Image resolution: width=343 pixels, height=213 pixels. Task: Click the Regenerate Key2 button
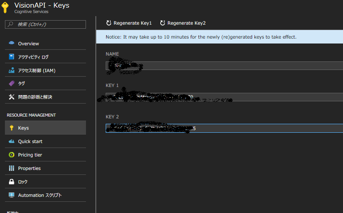pos(183,23)
